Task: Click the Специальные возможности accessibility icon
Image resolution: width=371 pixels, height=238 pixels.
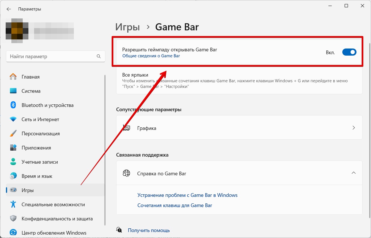Action: pos(13,205)
